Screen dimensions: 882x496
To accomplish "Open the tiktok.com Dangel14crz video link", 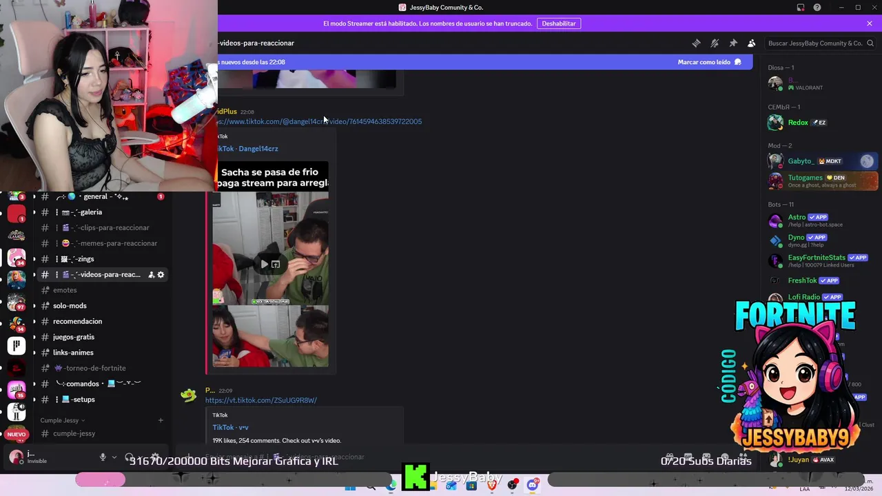I will pos(319,121).
